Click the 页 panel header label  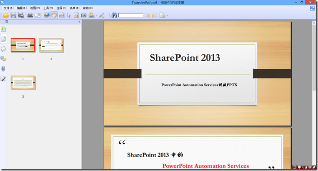point(7,22)
